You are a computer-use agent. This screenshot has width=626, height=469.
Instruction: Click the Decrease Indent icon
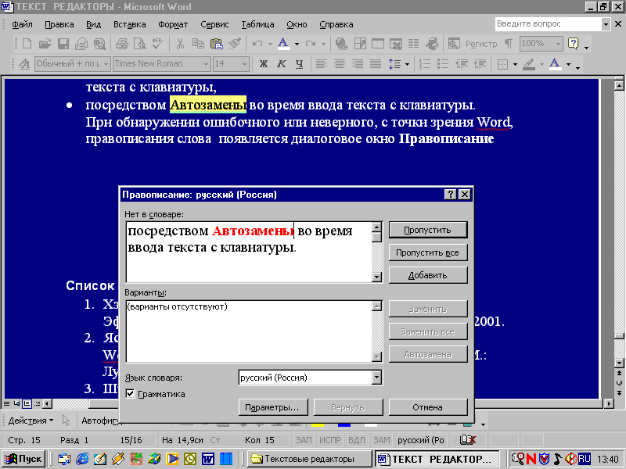tap(462, 64)
